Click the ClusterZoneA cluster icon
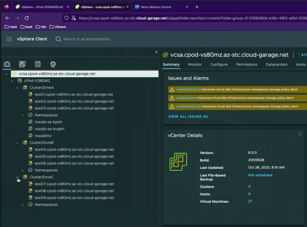This screenshot has width=307, height=227. (25, 87)
